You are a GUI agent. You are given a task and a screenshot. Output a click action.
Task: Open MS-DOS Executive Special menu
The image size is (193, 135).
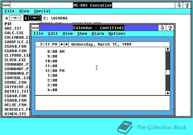pos(42,11)
